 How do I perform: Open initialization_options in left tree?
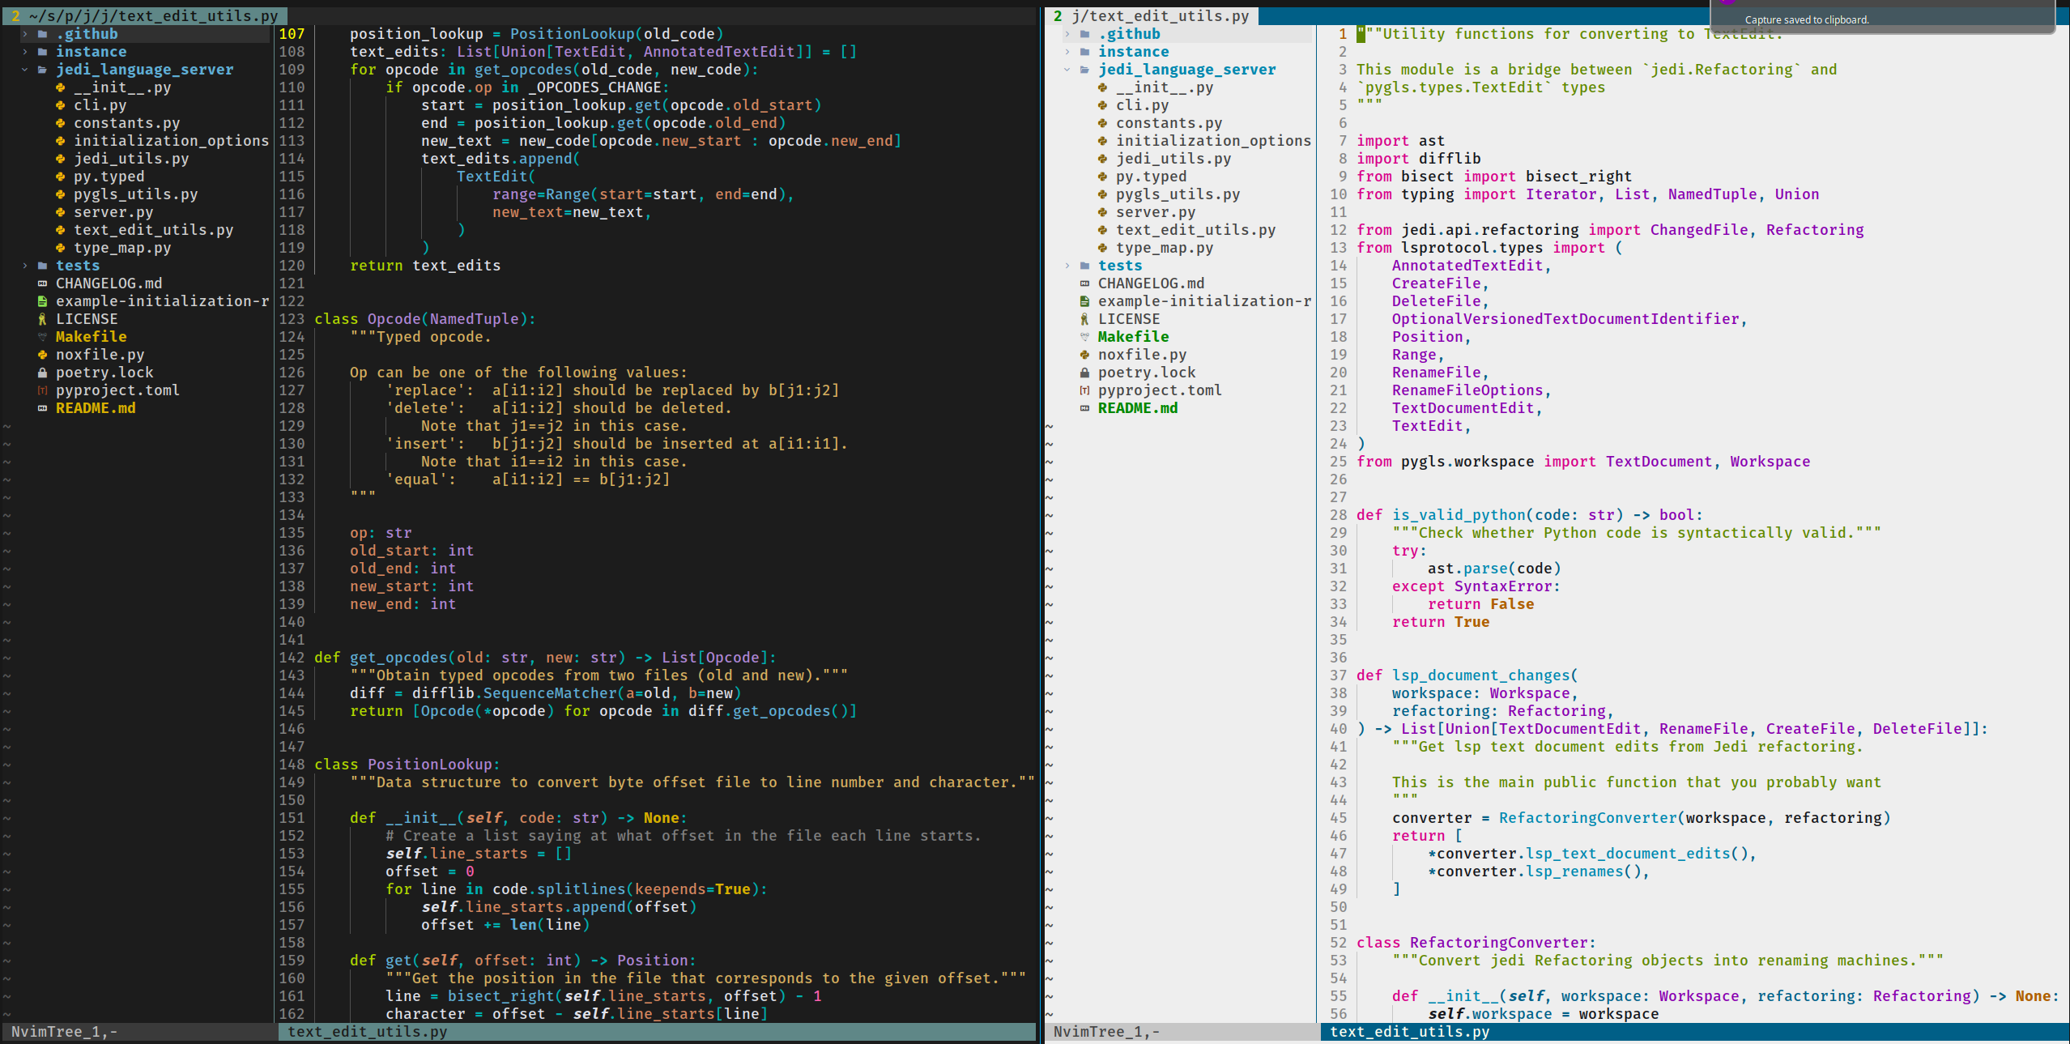(x=171, y=141)
